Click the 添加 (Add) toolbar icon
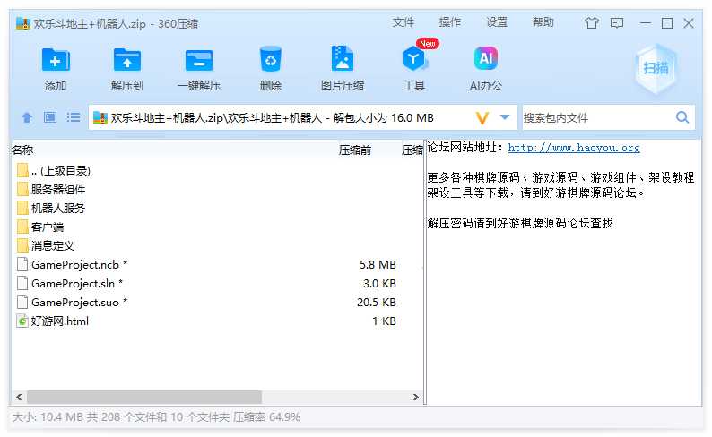Screen dimensions: 712x437 pyautogui.click(x=56, y=60)
